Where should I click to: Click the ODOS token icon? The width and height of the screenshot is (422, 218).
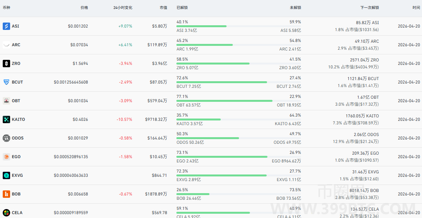[x=6, y=138]
